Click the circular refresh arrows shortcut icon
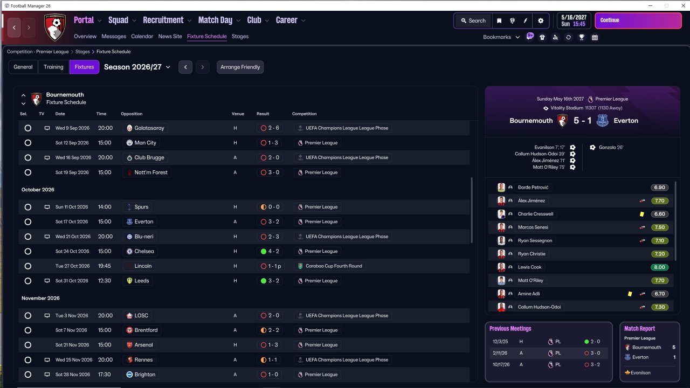The height and width of the screenshot is (388, 690). click(x=568, y=37)
